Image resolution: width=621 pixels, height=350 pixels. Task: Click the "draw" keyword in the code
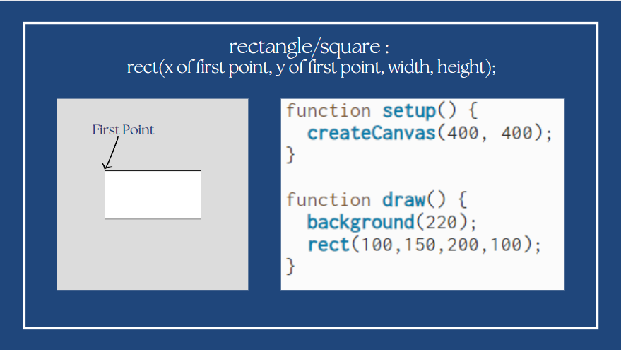point(404,199)
